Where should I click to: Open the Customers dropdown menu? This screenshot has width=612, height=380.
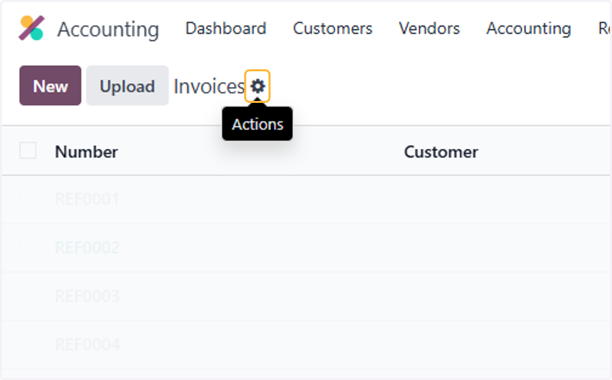[x=333, y=28]
